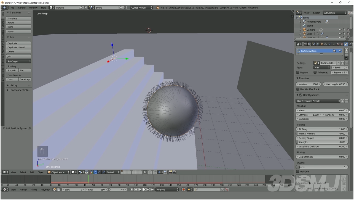Image resolution: width=354 pixels, height=200 pixels.
Task: Click the Delete button
Action: [x=19, y=51]
